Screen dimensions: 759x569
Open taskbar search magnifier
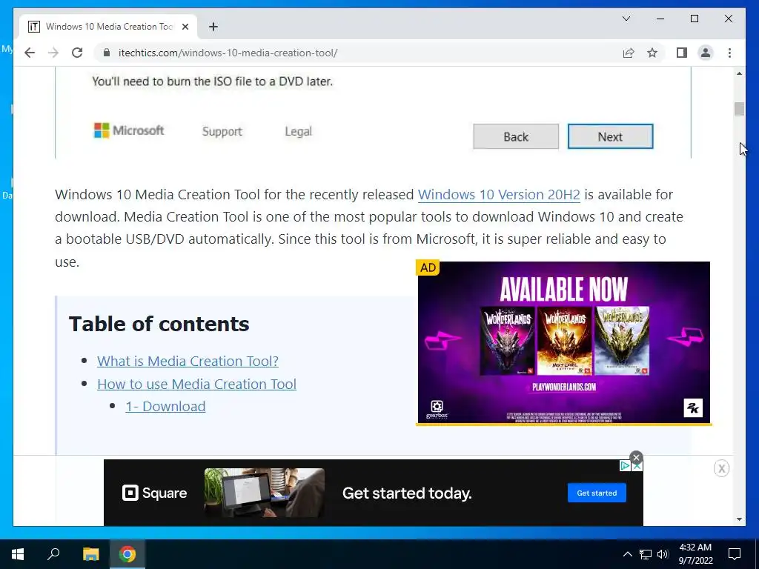click(53, 554)
